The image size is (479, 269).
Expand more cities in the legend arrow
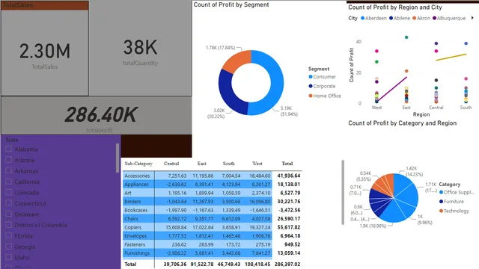(472, 18)
